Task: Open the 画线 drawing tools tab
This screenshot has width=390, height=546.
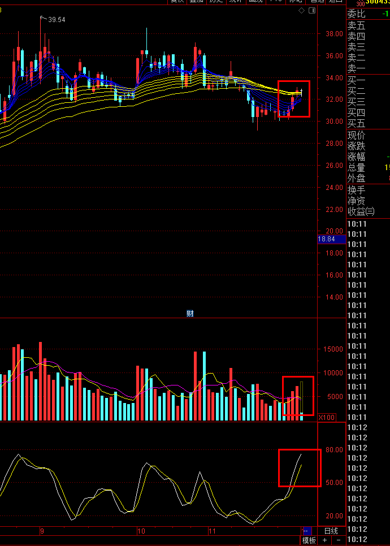Action: point(255,1)
